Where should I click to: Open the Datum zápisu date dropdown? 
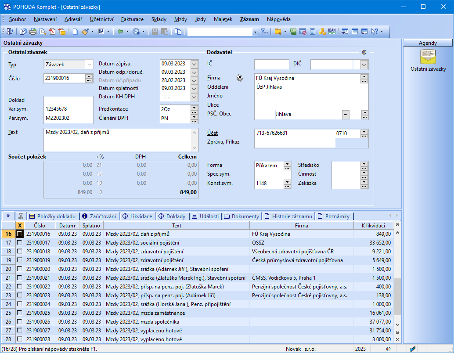tap(195, 64)
